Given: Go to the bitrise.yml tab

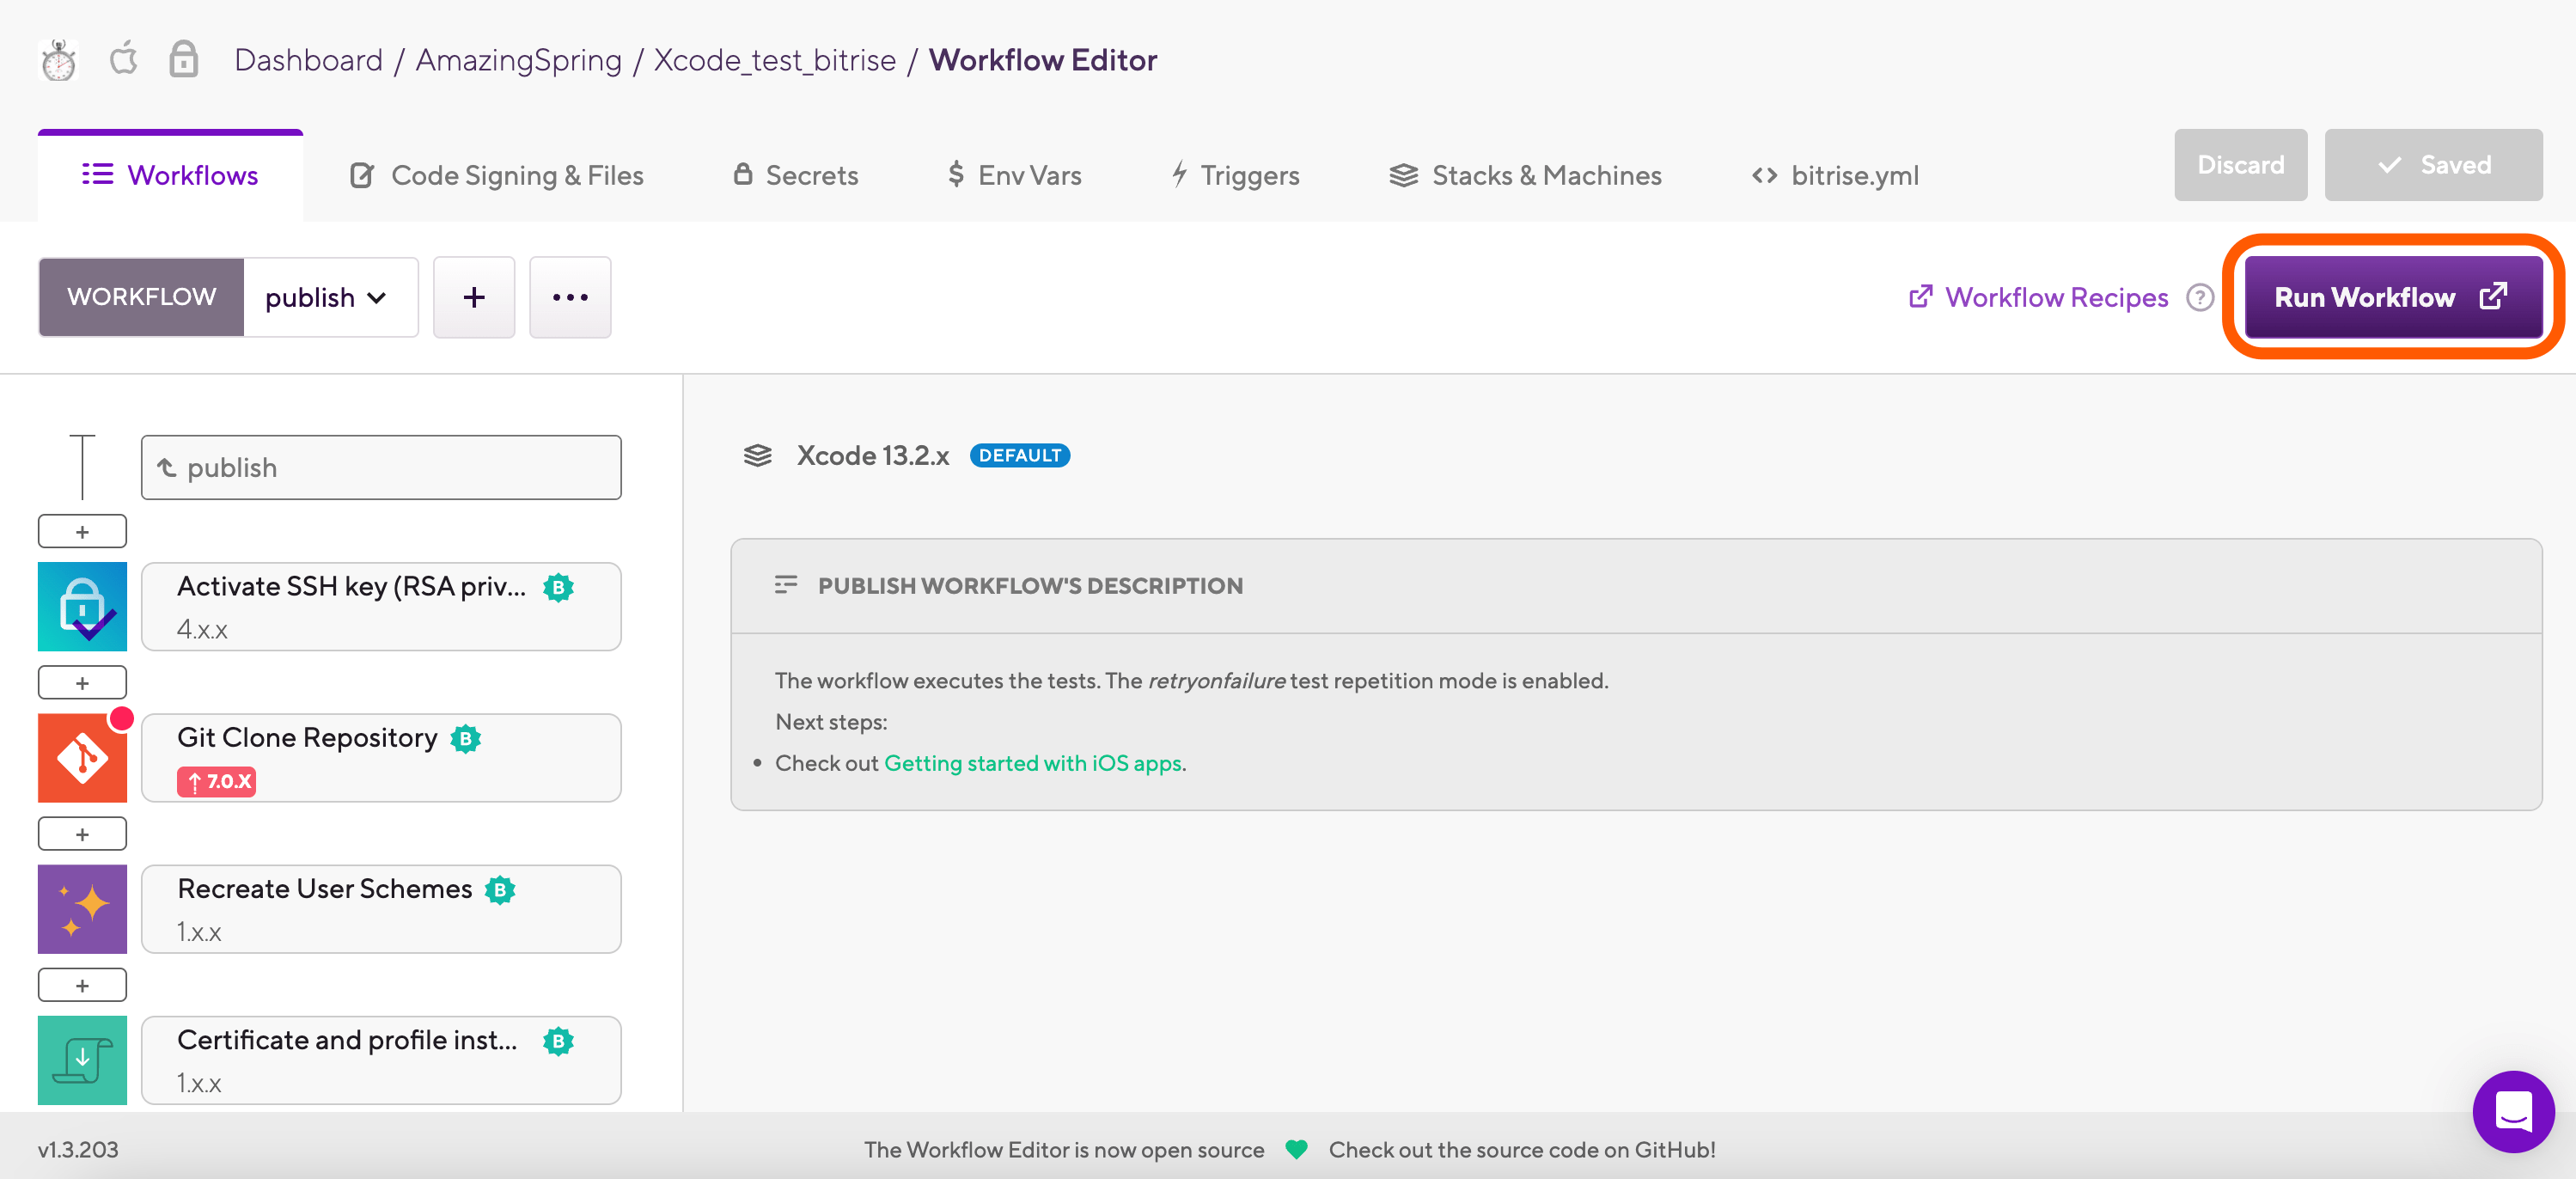Looking at the screenshot, I should (1836, 175).
